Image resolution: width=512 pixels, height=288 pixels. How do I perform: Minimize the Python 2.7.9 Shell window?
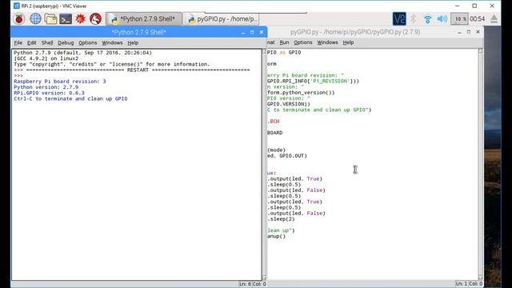243,32
